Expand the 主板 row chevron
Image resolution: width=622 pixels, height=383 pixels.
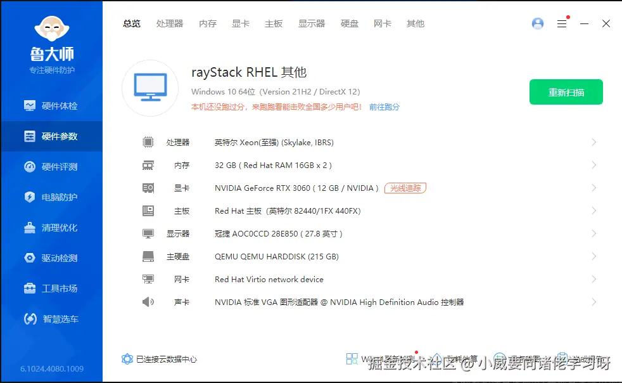tap(594, 211)
